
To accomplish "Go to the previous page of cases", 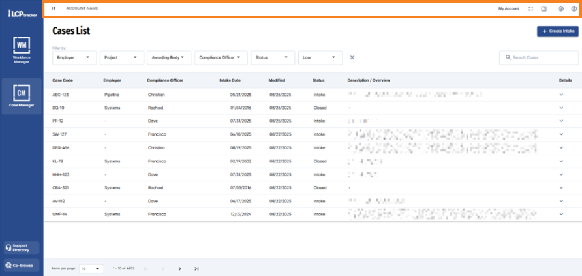I will [x=162, y=269].
